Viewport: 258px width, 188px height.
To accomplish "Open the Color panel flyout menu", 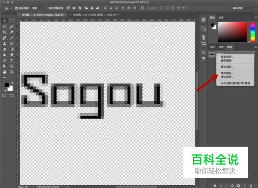I will pos(256,17).
